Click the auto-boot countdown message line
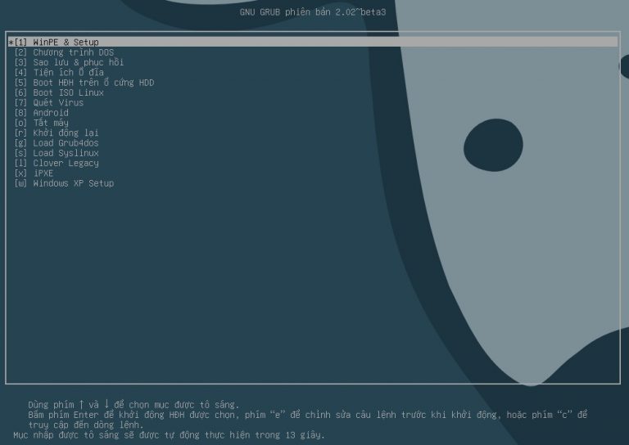 [169, 434]
